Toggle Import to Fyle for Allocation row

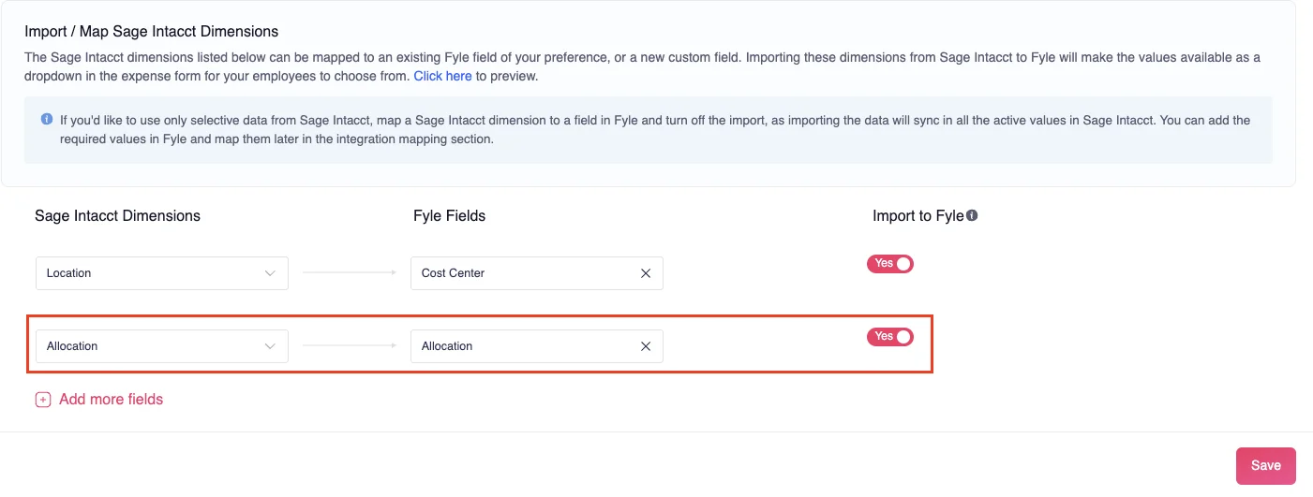pos(890,337)
